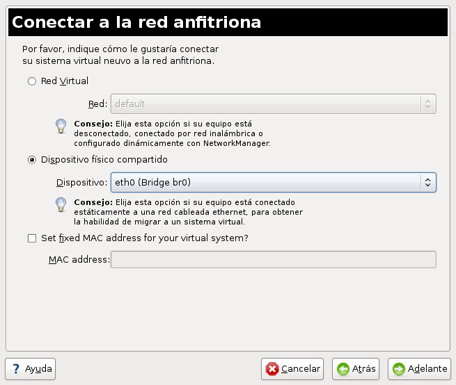Select Dispositivo físico compartido radio option
This screenshot has width=456, height=385.
tap(32, 160)
